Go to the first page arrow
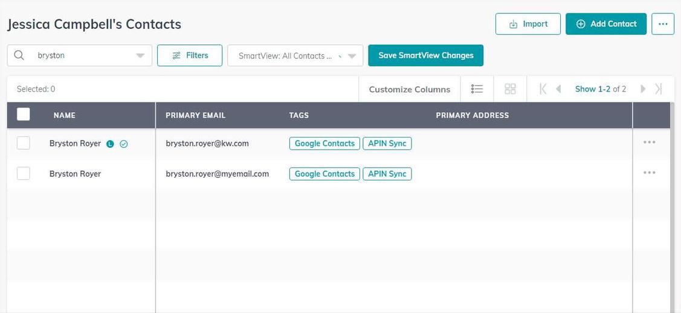This screenshot has height=313, width=681. 543,89
